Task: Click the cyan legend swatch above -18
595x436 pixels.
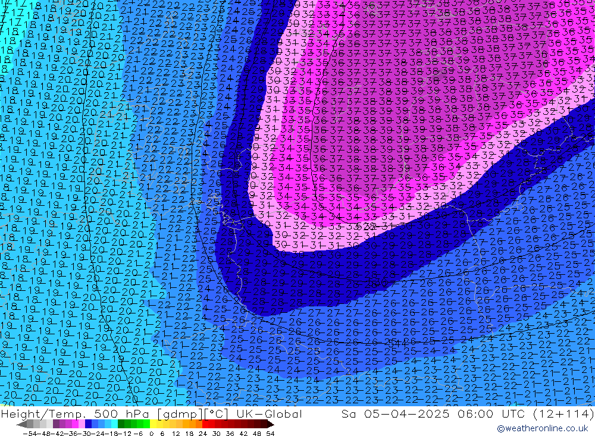Action: click(x=114, y=424)
